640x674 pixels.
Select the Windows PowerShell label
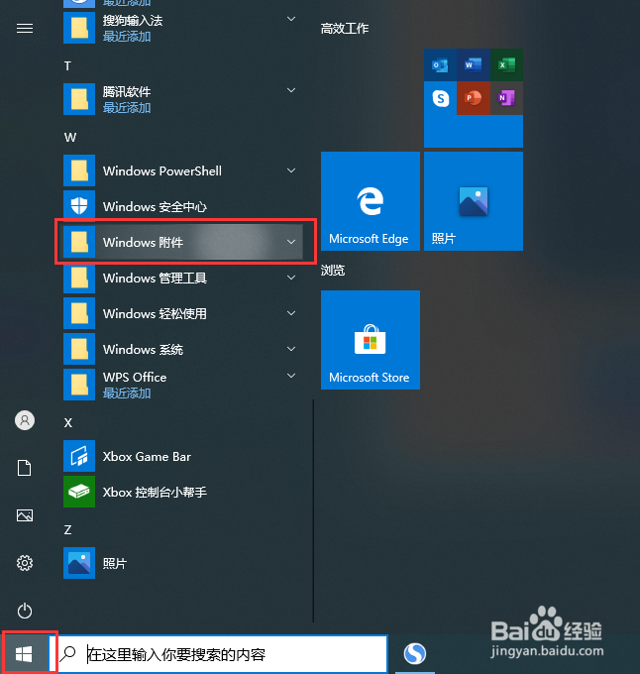(x=162, y=171)
